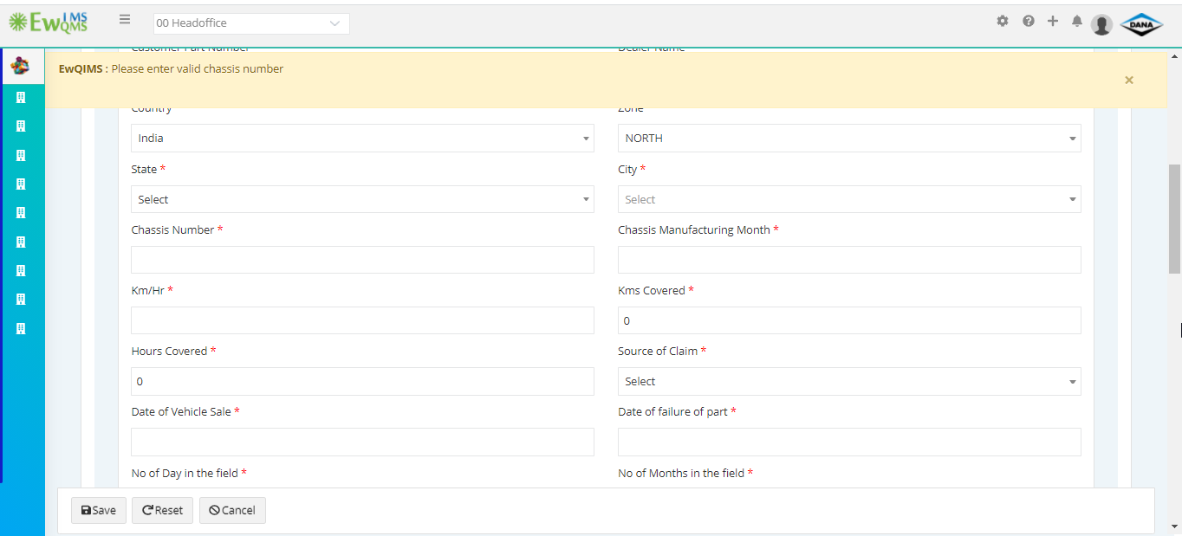Click the hamburger menu icon
Image resolution: width=1182 pixels, height=536 pixels.
125,20
